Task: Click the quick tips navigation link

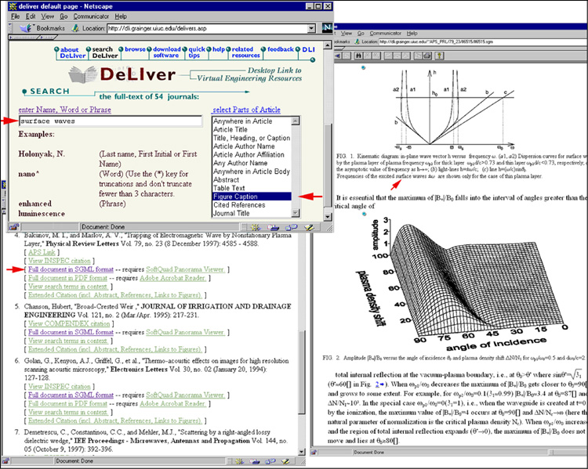Action: [x=197, y=52]
